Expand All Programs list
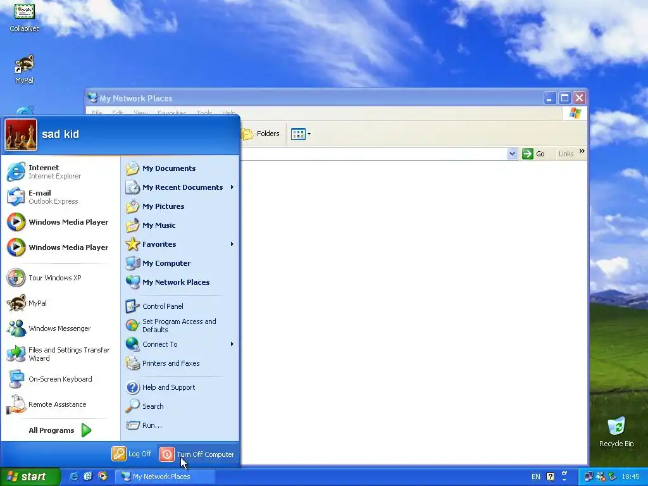Screen dimensions: 648x486 click(60, 430)
